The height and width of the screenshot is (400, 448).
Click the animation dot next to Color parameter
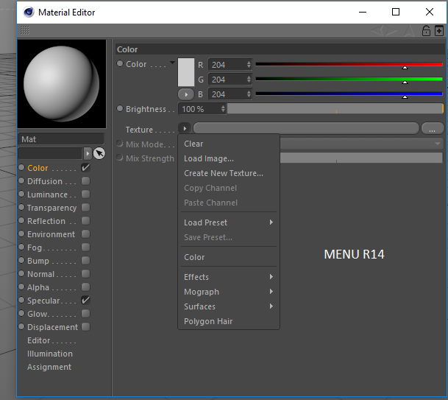click(x=120, y=63)
